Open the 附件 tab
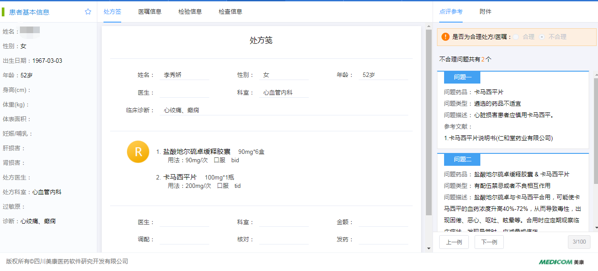The width and height of the screenshot is (598, 271). (485, 12)
